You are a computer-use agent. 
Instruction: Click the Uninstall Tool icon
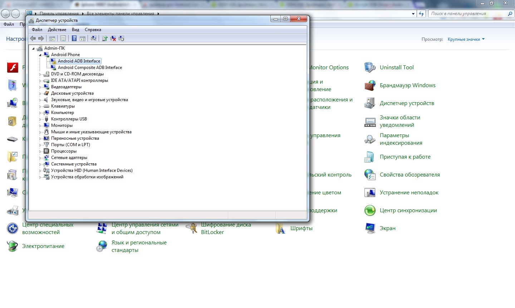click(x=396, y=68)
